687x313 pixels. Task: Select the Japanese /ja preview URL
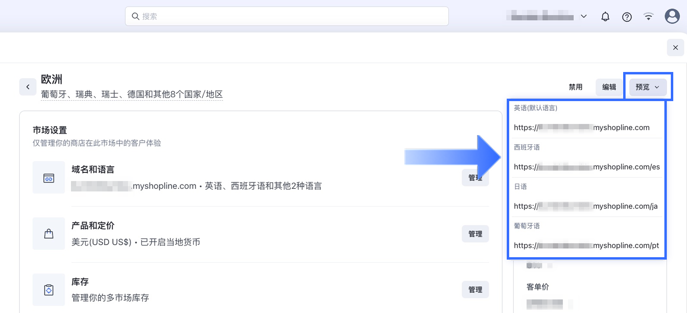(586, 206)
